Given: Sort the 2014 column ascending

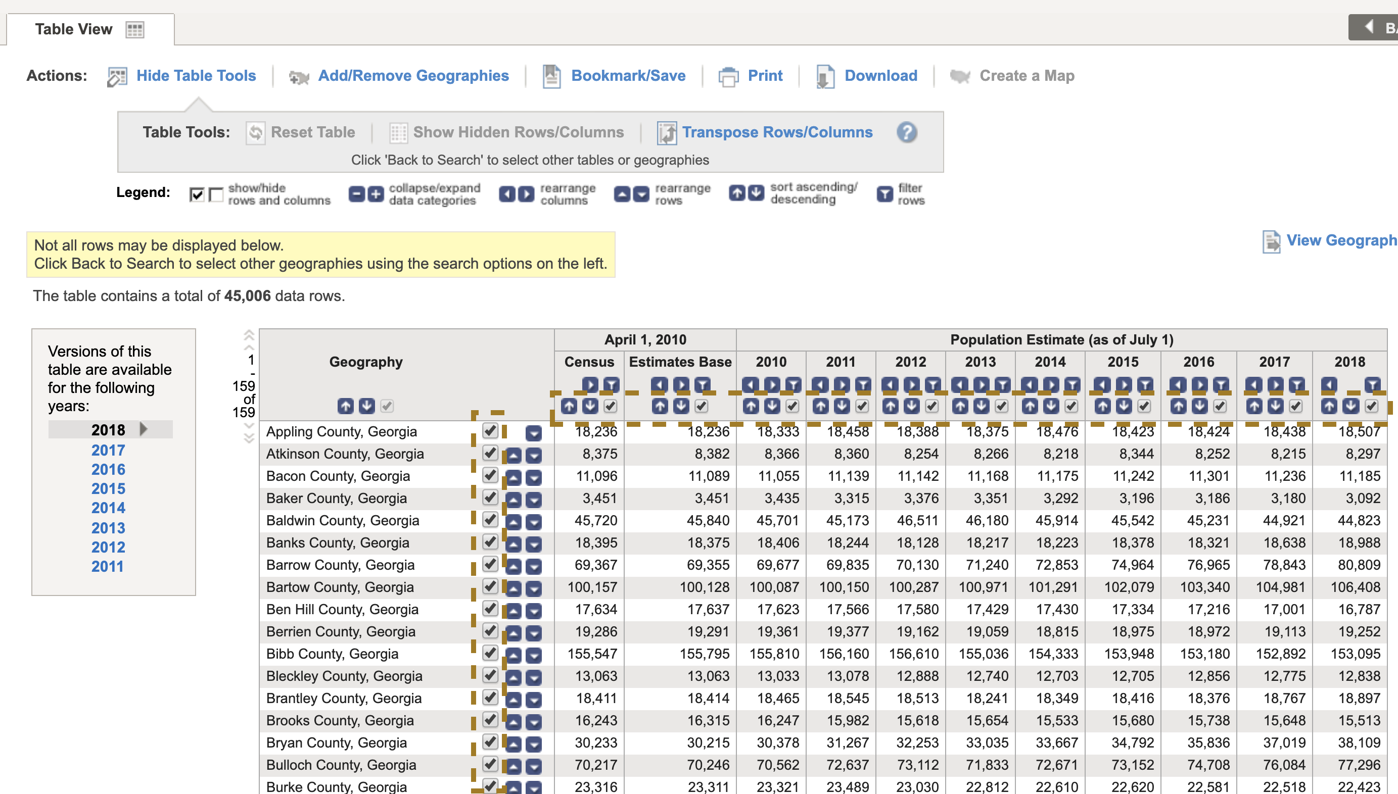Looking at the screenshot, I should pyautogui.click(x=1029, y=406).
